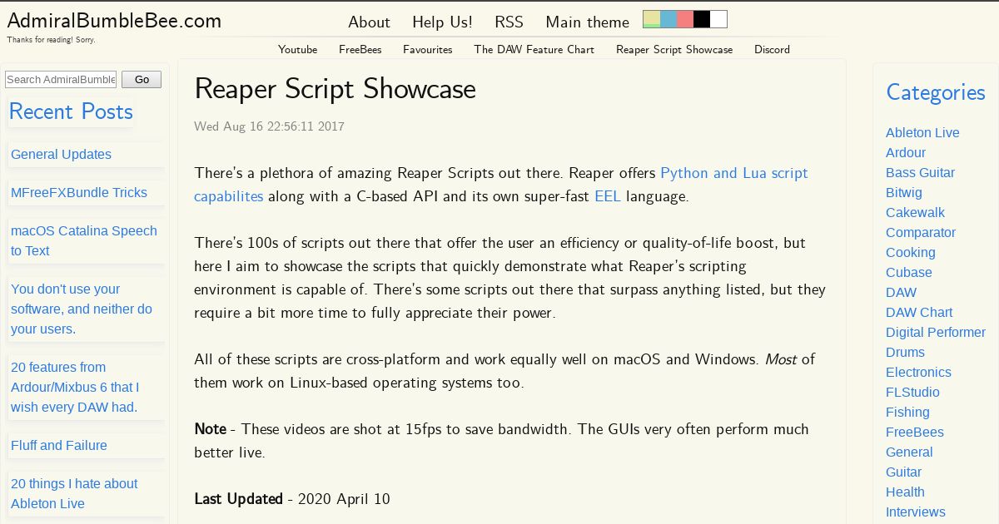
Task: Open the Cooking category
Action: [x=911, y=253]
